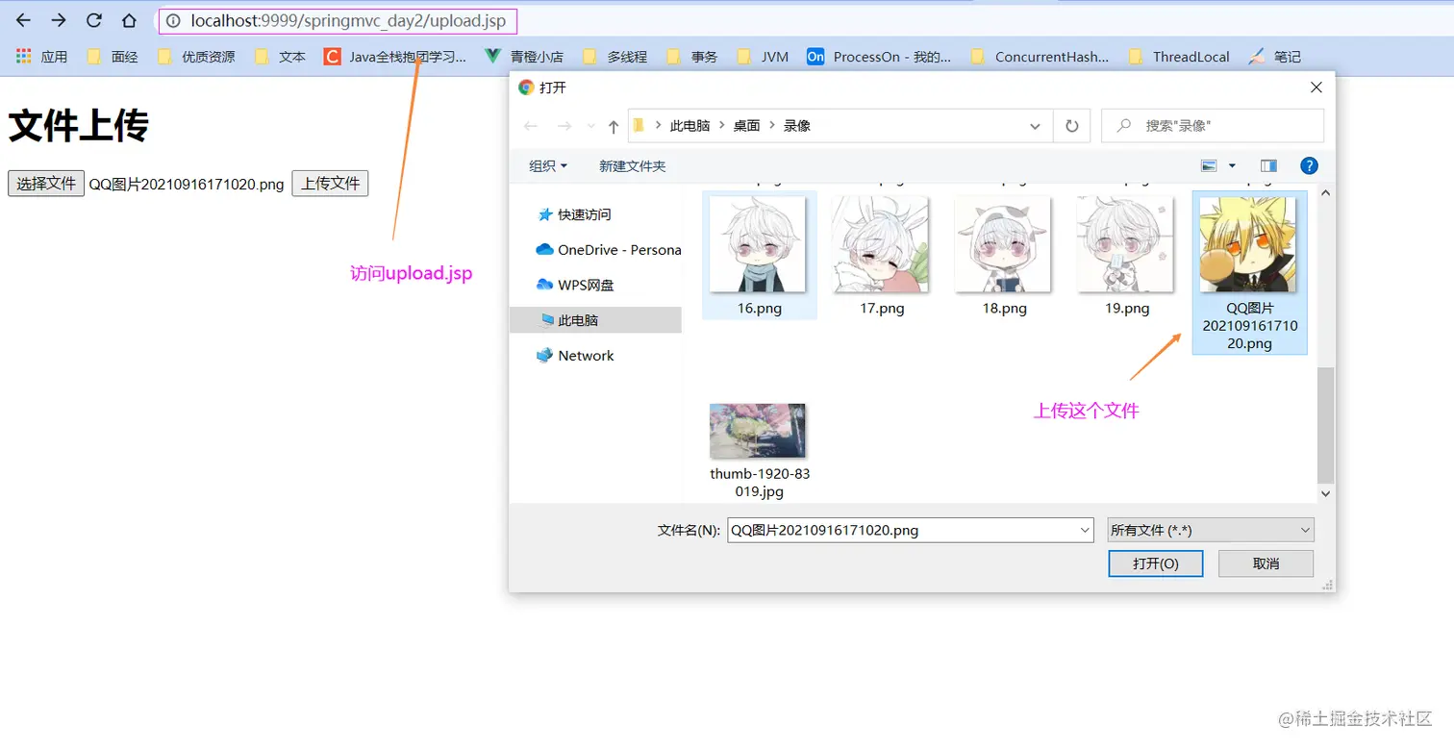Click the blue Help question mark in the dialog
Screen dimensions: 1454x750
point(1309,165)
